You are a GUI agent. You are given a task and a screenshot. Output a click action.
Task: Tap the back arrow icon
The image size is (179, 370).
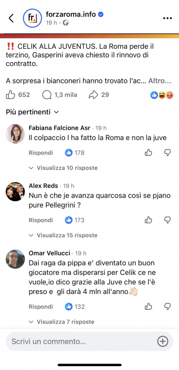(11, 18)
